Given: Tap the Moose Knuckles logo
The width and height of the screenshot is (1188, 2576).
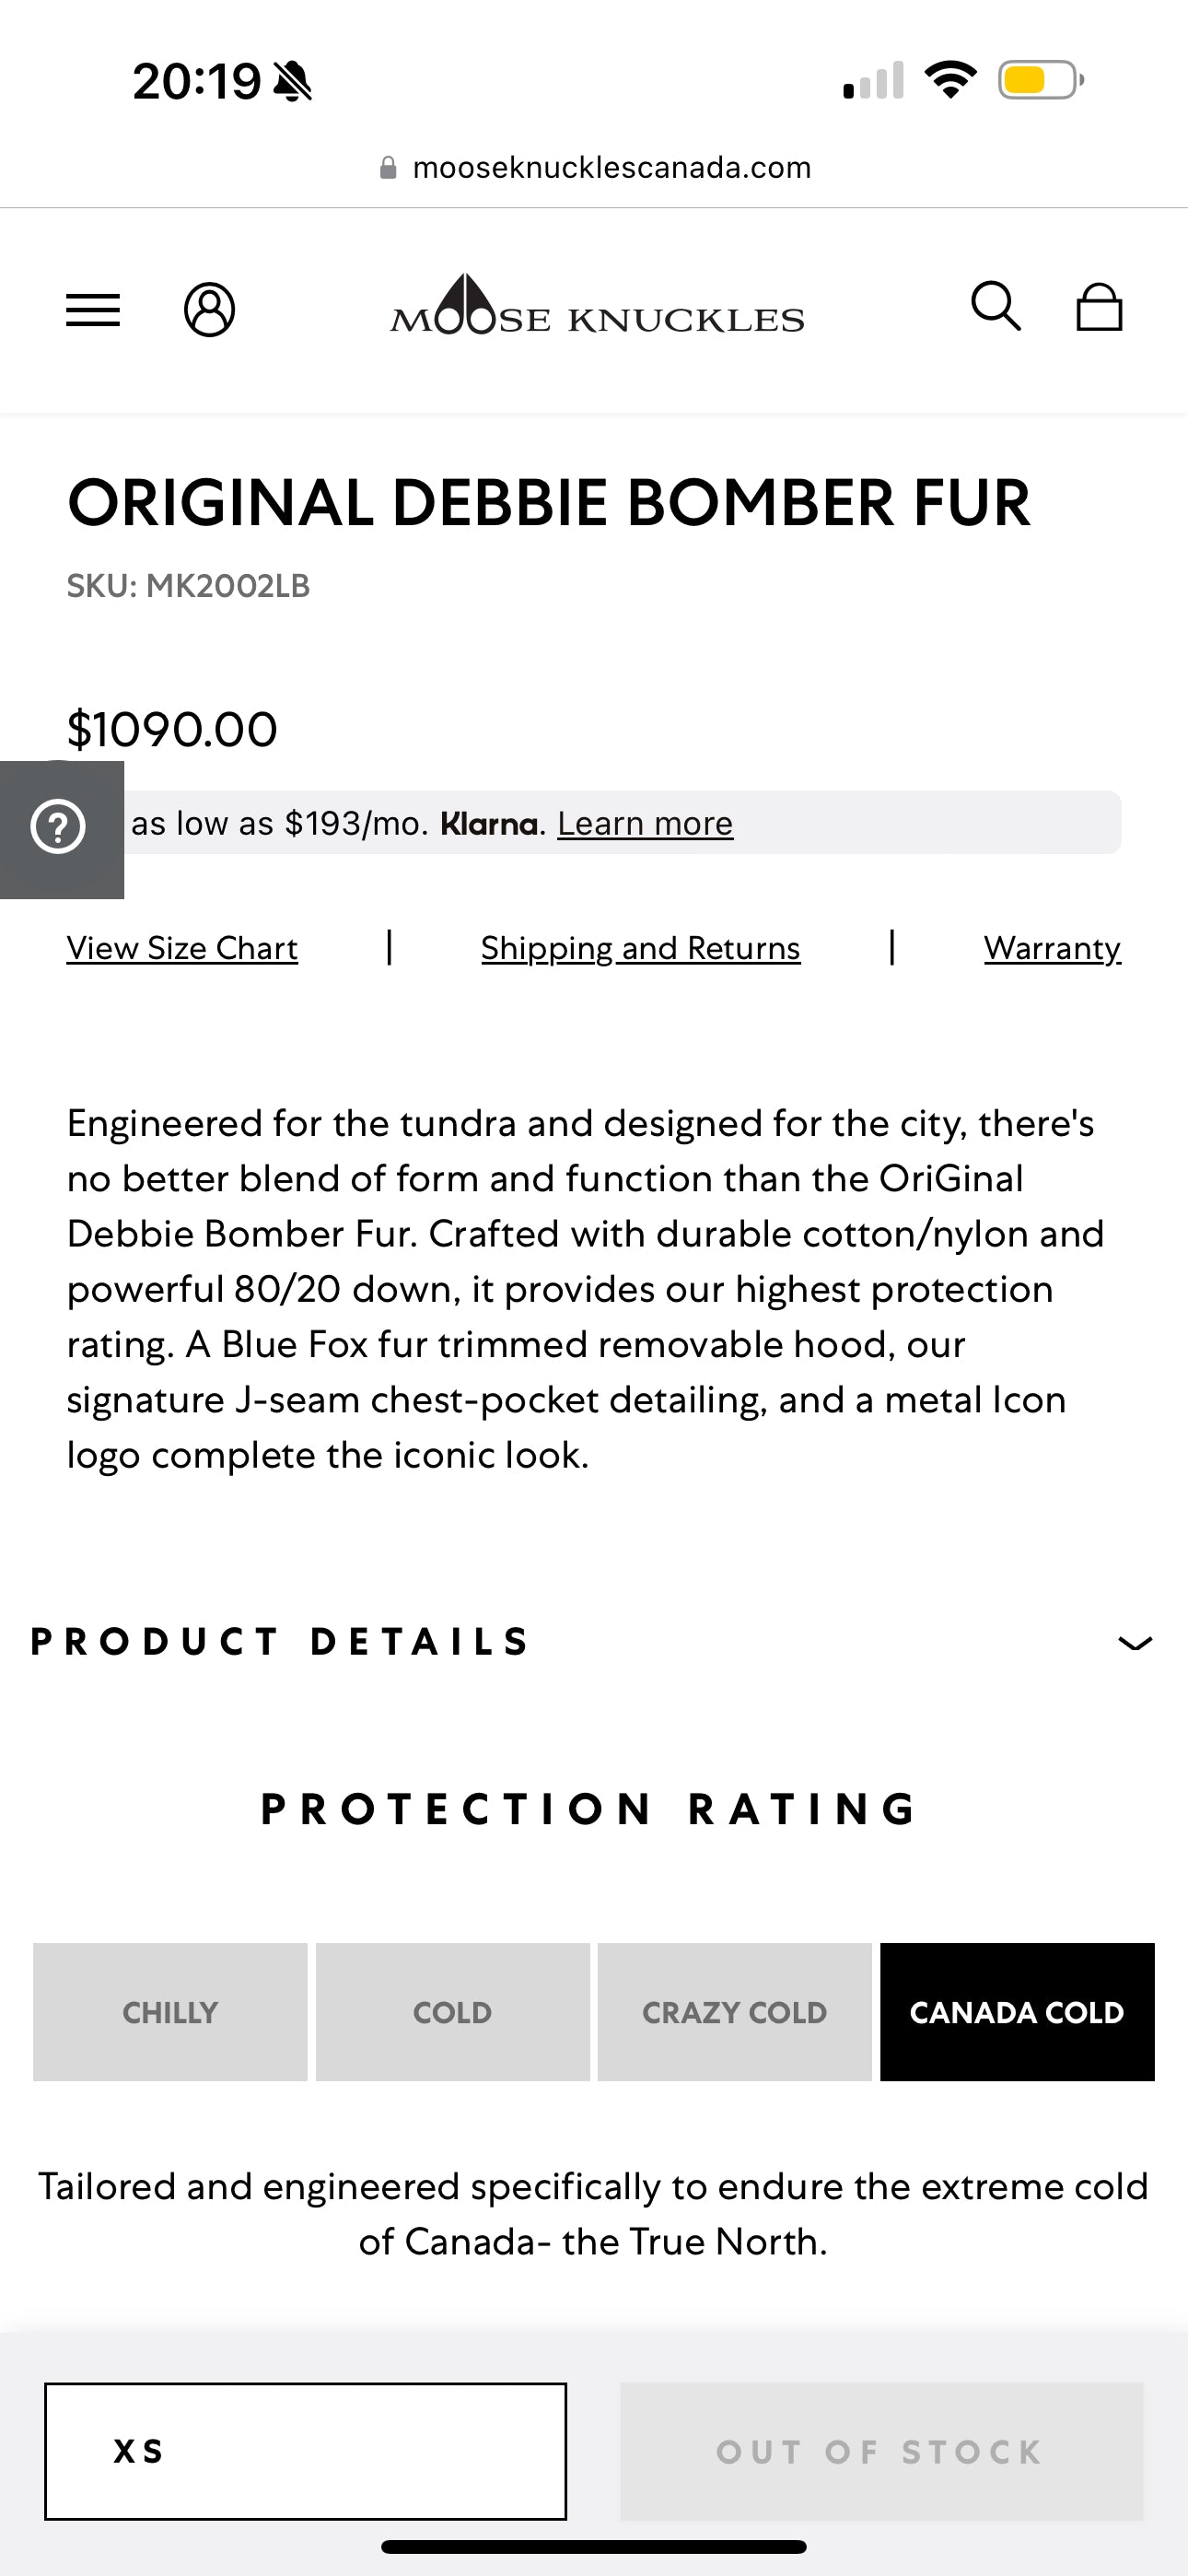Looking at the screenshot, I should (597, 306).
